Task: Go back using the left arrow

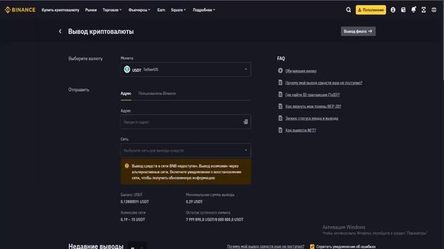Action: [x=60, y=31]
